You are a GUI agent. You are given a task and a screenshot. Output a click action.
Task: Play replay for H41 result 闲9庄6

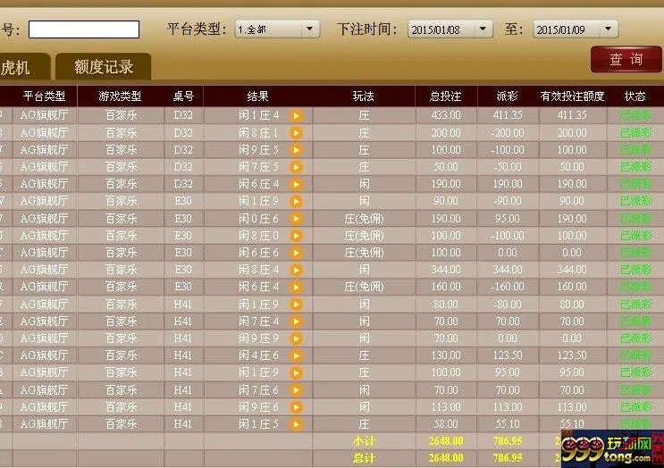point(297,407)
